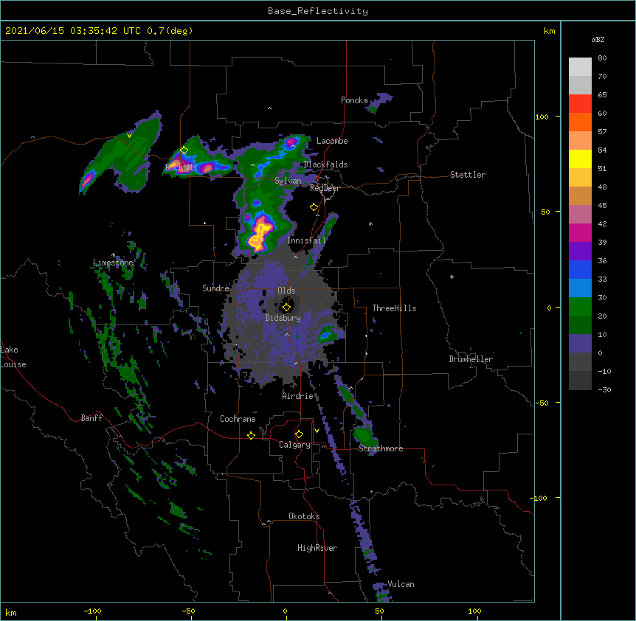Click the -50 tick on right axis
636x621 pixels.
pos(542,403)
